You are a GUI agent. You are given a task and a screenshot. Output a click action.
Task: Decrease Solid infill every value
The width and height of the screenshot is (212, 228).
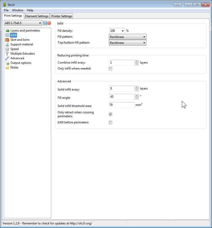coord(137,90)
